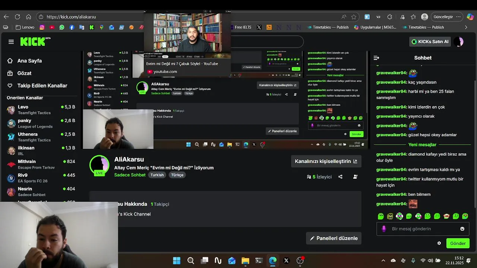Jump to Yeni mesajlar marker
Viewport: 477px width, 268px height.
[422, 145]
